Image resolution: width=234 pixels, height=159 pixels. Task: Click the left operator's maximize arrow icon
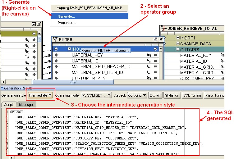(x=34, y=24)
